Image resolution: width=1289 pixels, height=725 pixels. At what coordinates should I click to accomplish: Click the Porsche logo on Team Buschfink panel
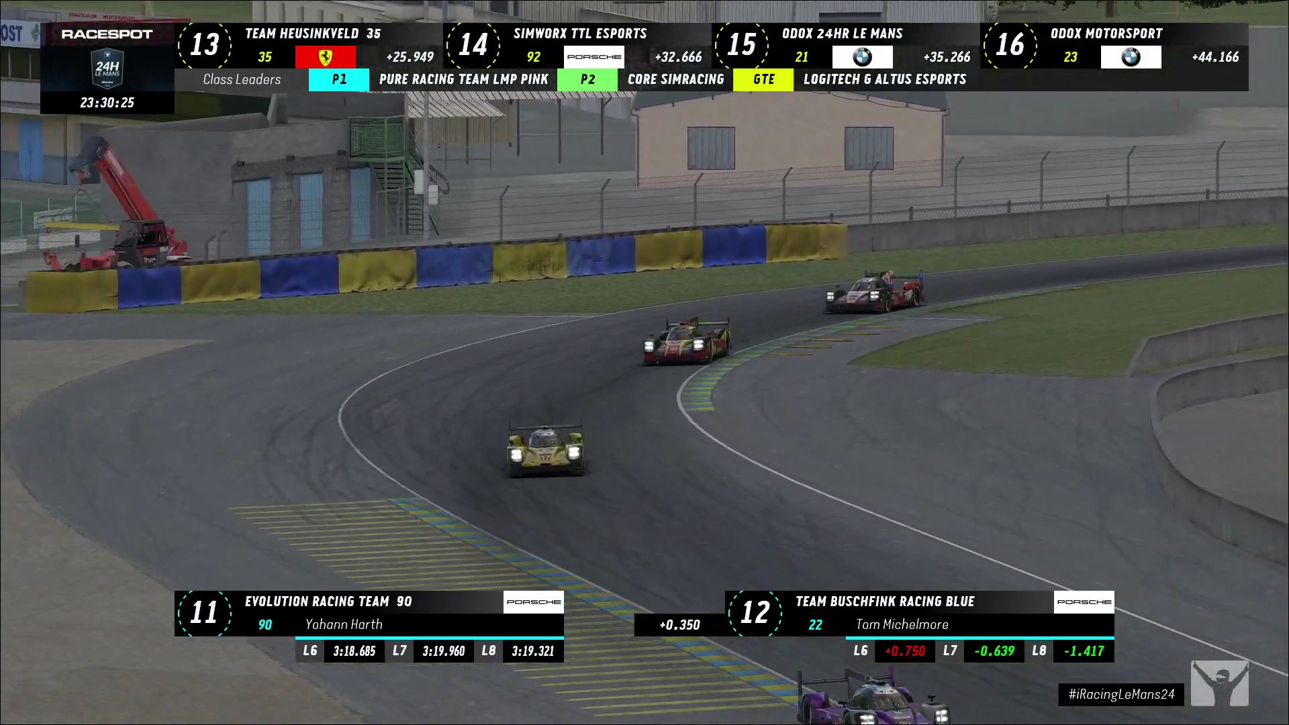[x=1084, y=602]
